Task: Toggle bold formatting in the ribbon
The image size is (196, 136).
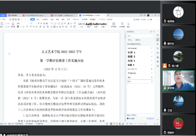Action: point(18,27)
